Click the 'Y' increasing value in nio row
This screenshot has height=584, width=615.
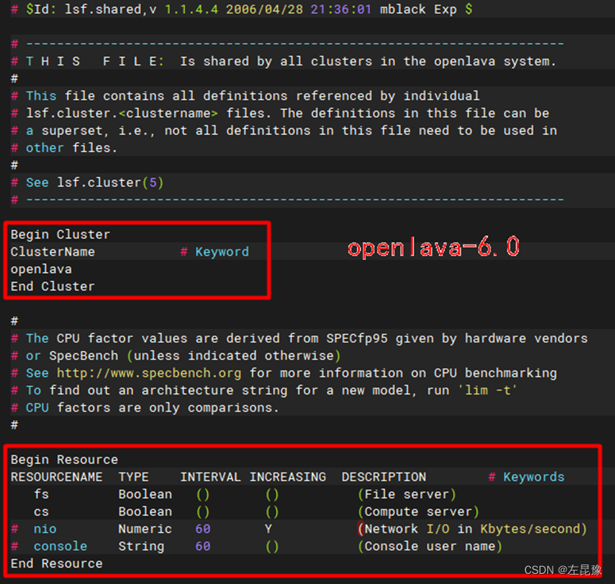coord(268,529)
